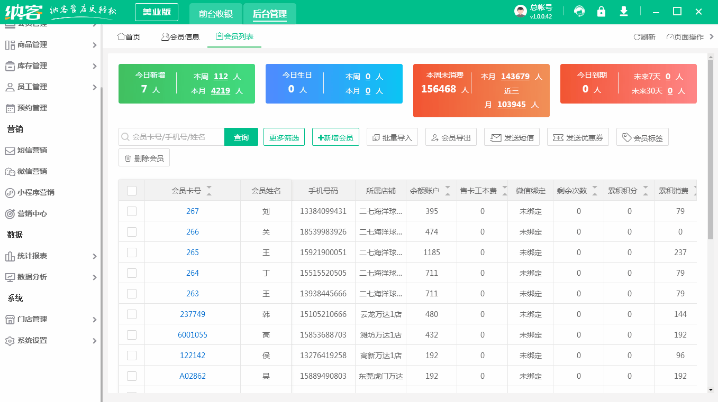Screen dimensions: 718x402
Task: Open the customer service headset icon
Action: coord(579,11)
